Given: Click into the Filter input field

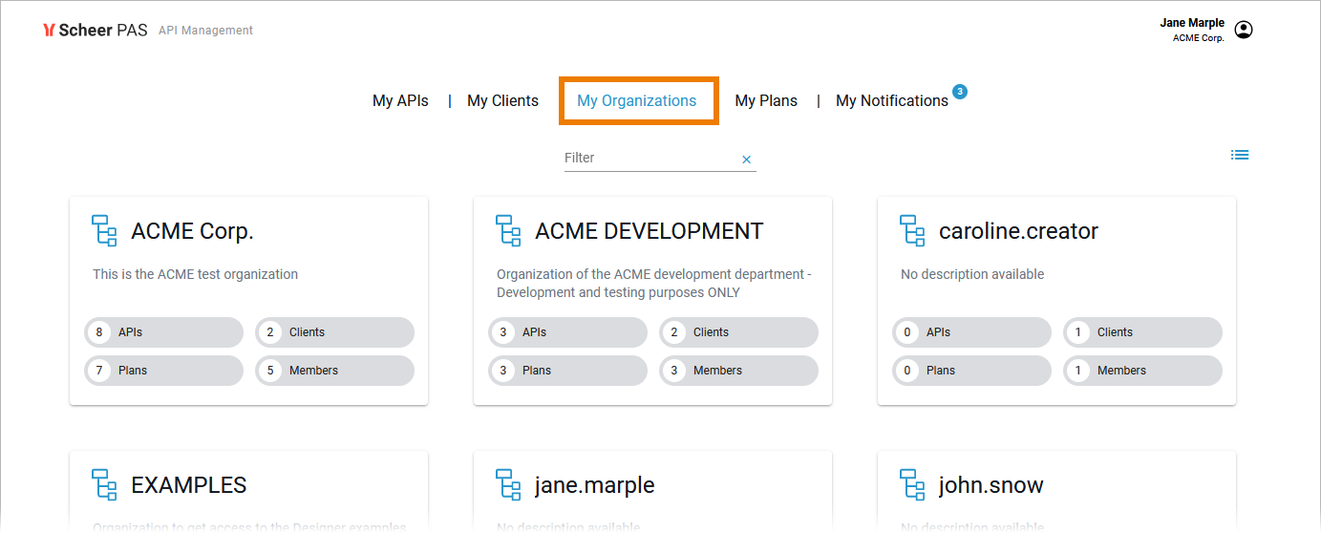Looking at the screenshot, I should pyautogui.click(x=650, y=159).
